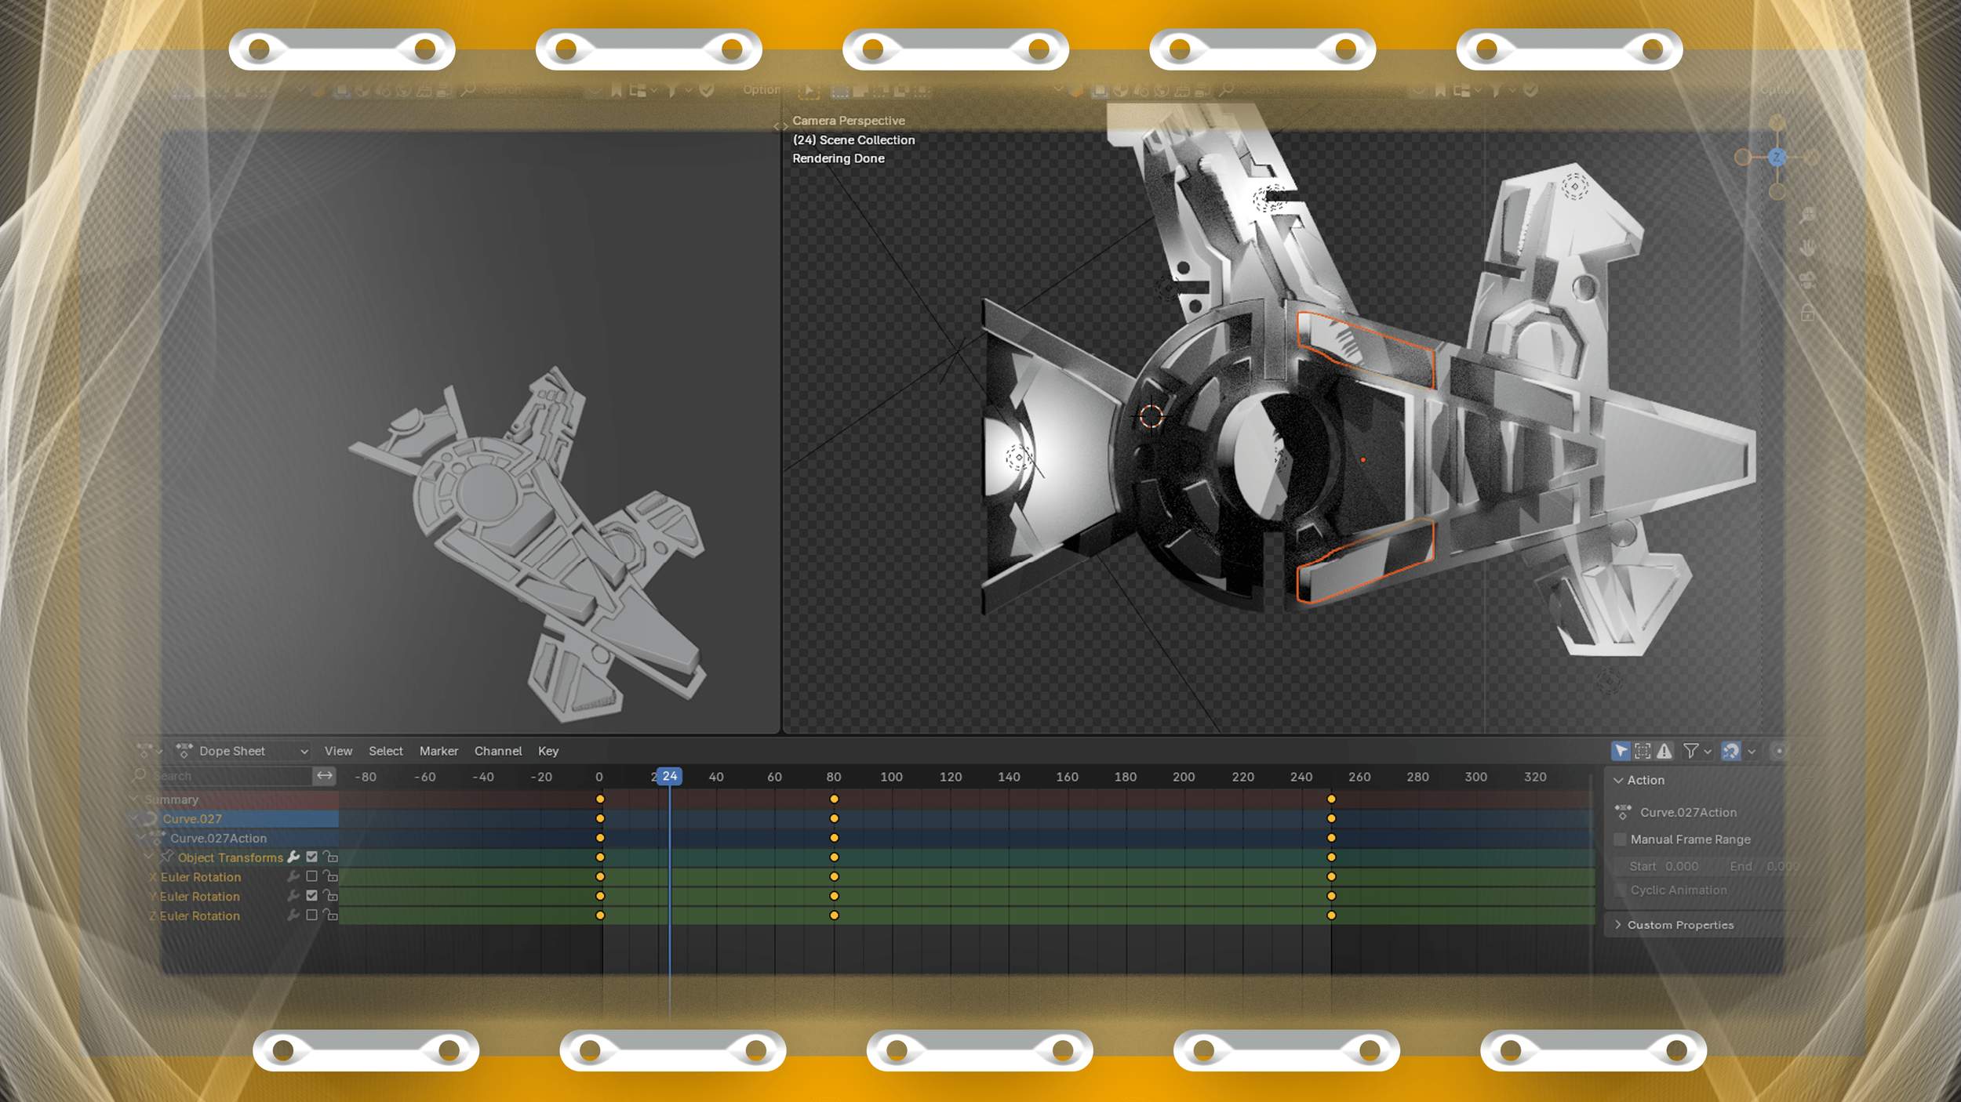Check the Z Euler Rotation checkbox
The width and height of the screenshot is (1961, 1102).
click(x=311, y=915)
